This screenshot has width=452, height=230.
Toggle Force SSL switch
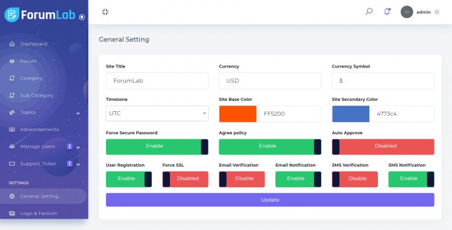point(185,179)
